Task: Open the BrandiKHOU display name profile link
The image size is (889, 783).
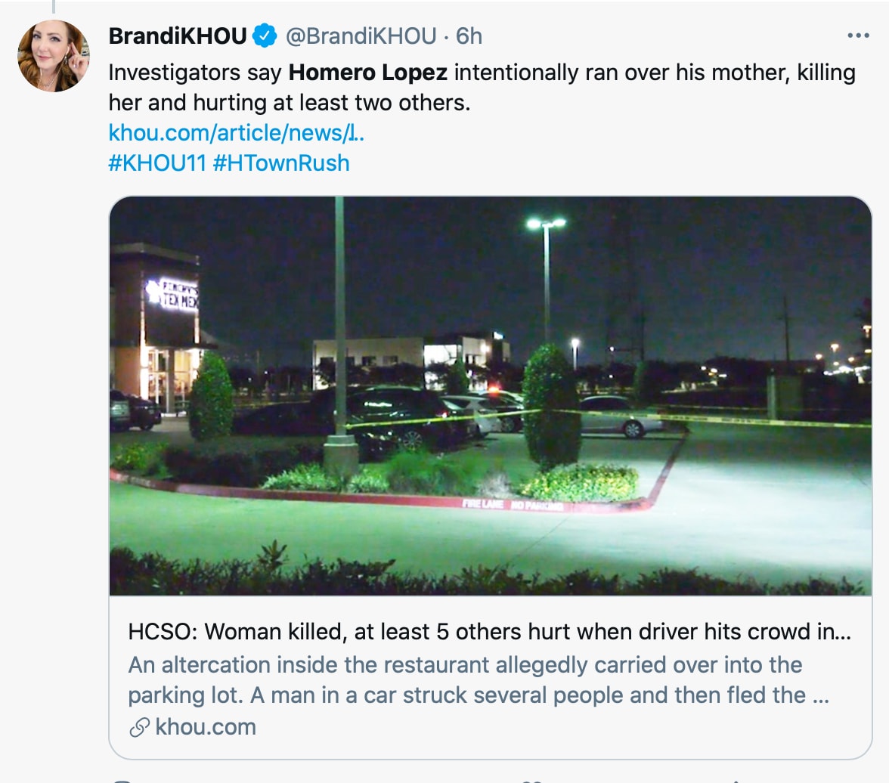Action: [178, 36]
